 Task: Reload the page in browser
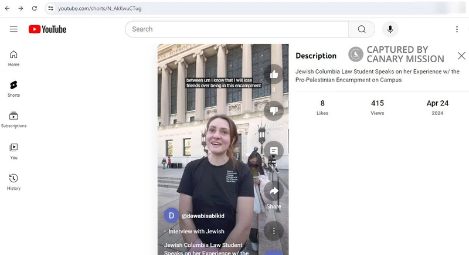(35, 8)
